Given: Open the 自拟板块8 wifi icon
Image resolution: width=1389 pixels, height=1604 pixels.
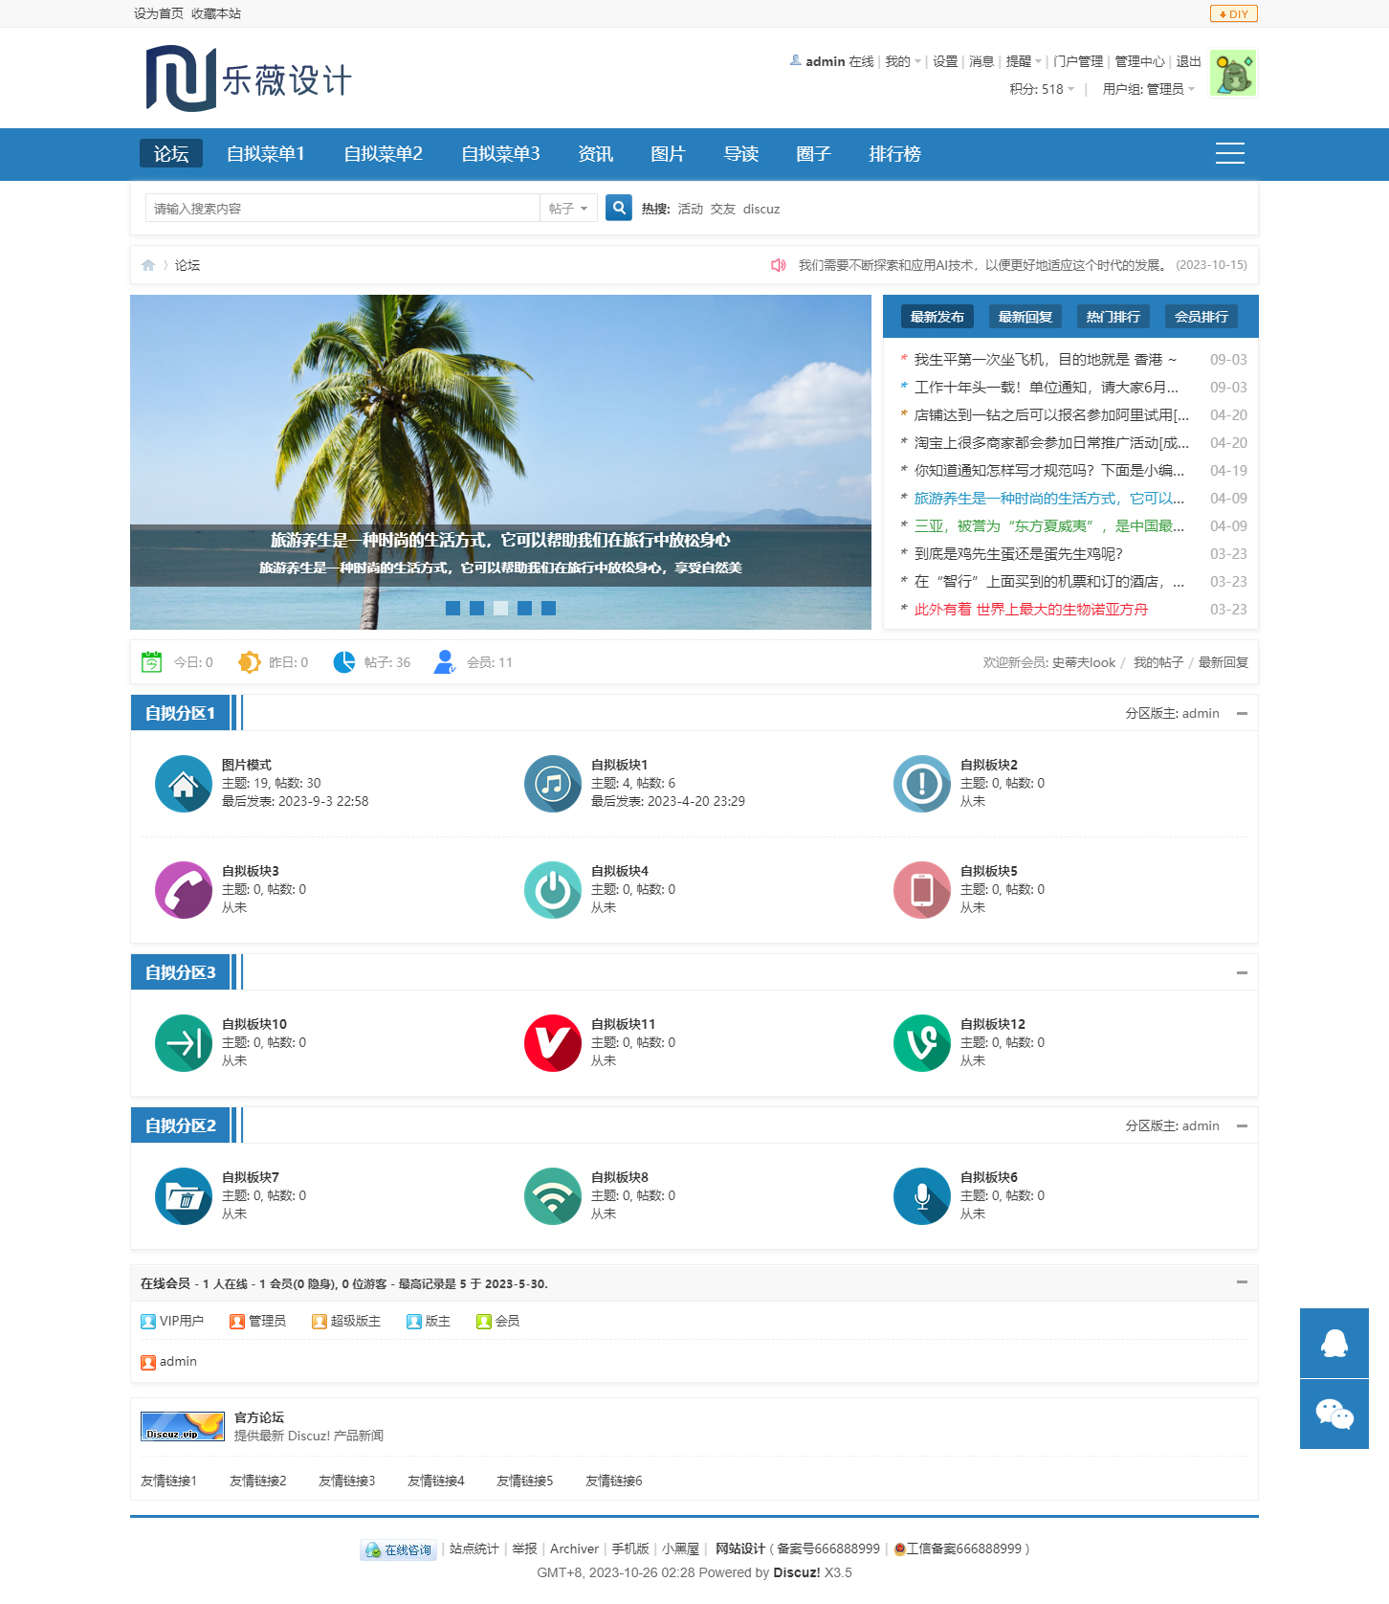Looking at the screenshot, I should 552,1196.
